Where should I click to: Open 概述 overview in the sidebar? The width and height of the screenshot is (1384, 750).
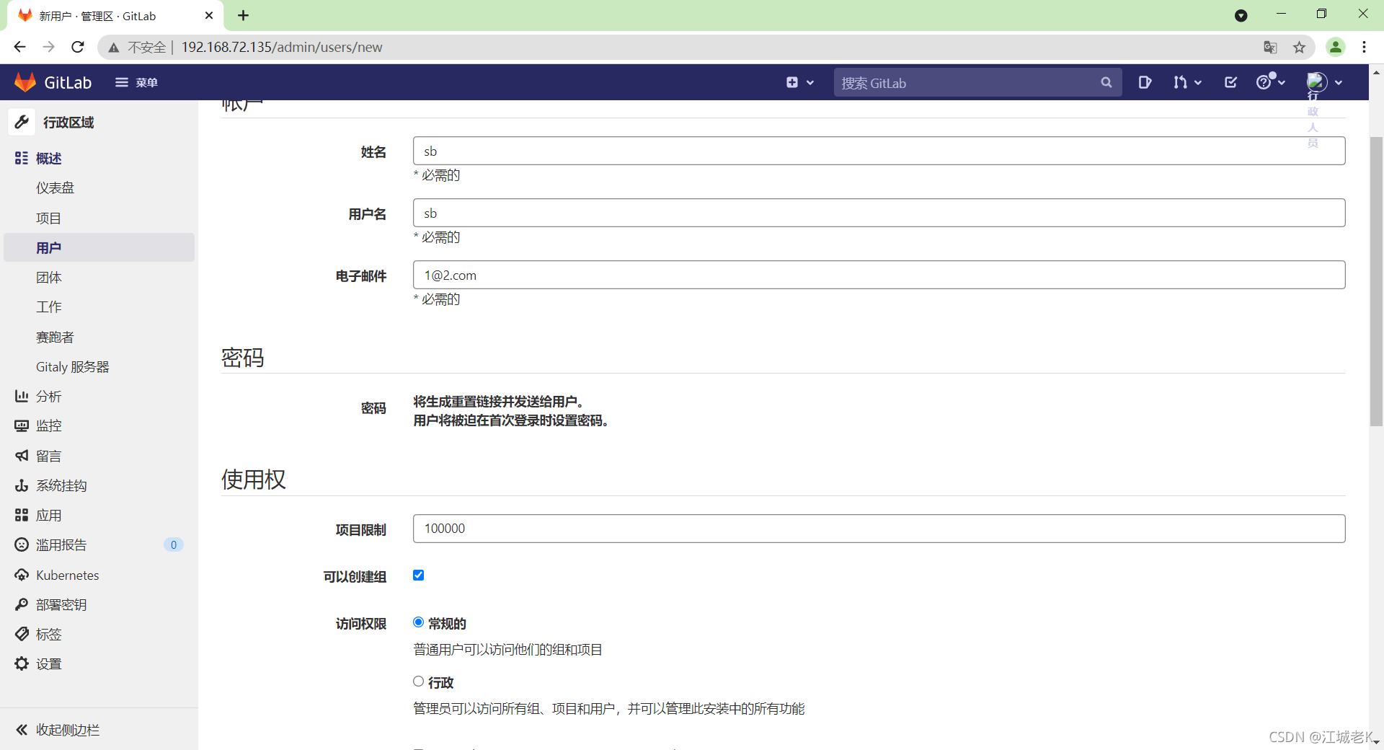[48, 158]
